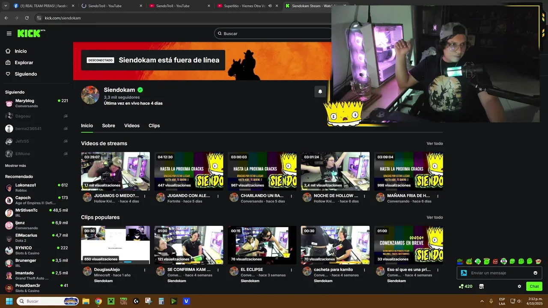Insert the Pepe frog emote in chat

[x=460, y=261]
